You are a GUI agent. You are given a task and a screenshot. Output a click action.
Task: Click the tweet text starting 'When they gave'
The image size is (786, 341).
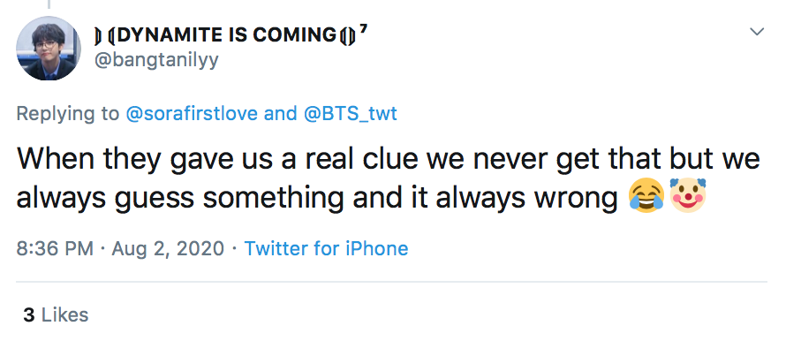(389, 178)
